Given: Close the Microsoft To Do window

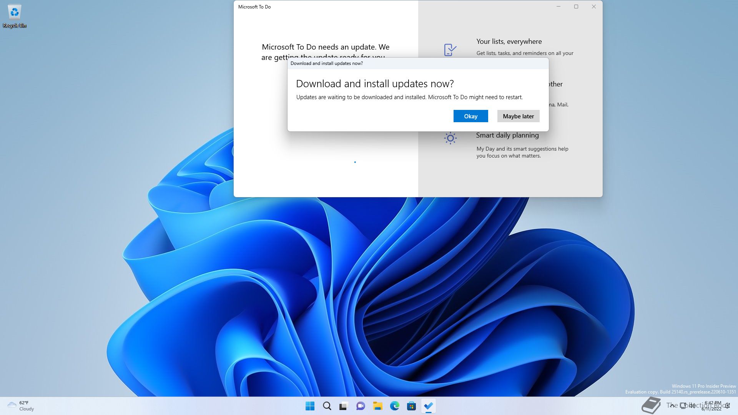Looking at the screenshot, I should point(594,7).
